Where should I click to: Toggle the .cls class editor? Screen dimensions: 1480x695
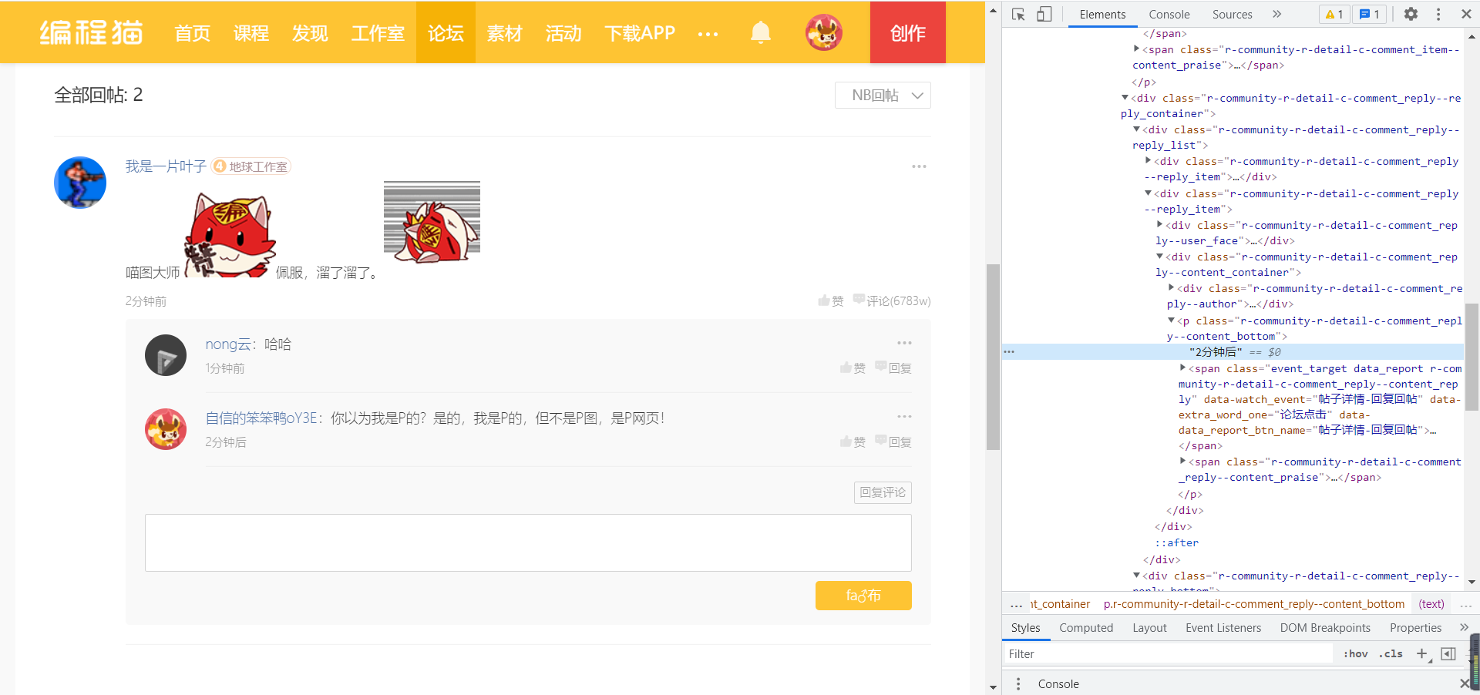pyautogui.click(x=1392, y=653)
